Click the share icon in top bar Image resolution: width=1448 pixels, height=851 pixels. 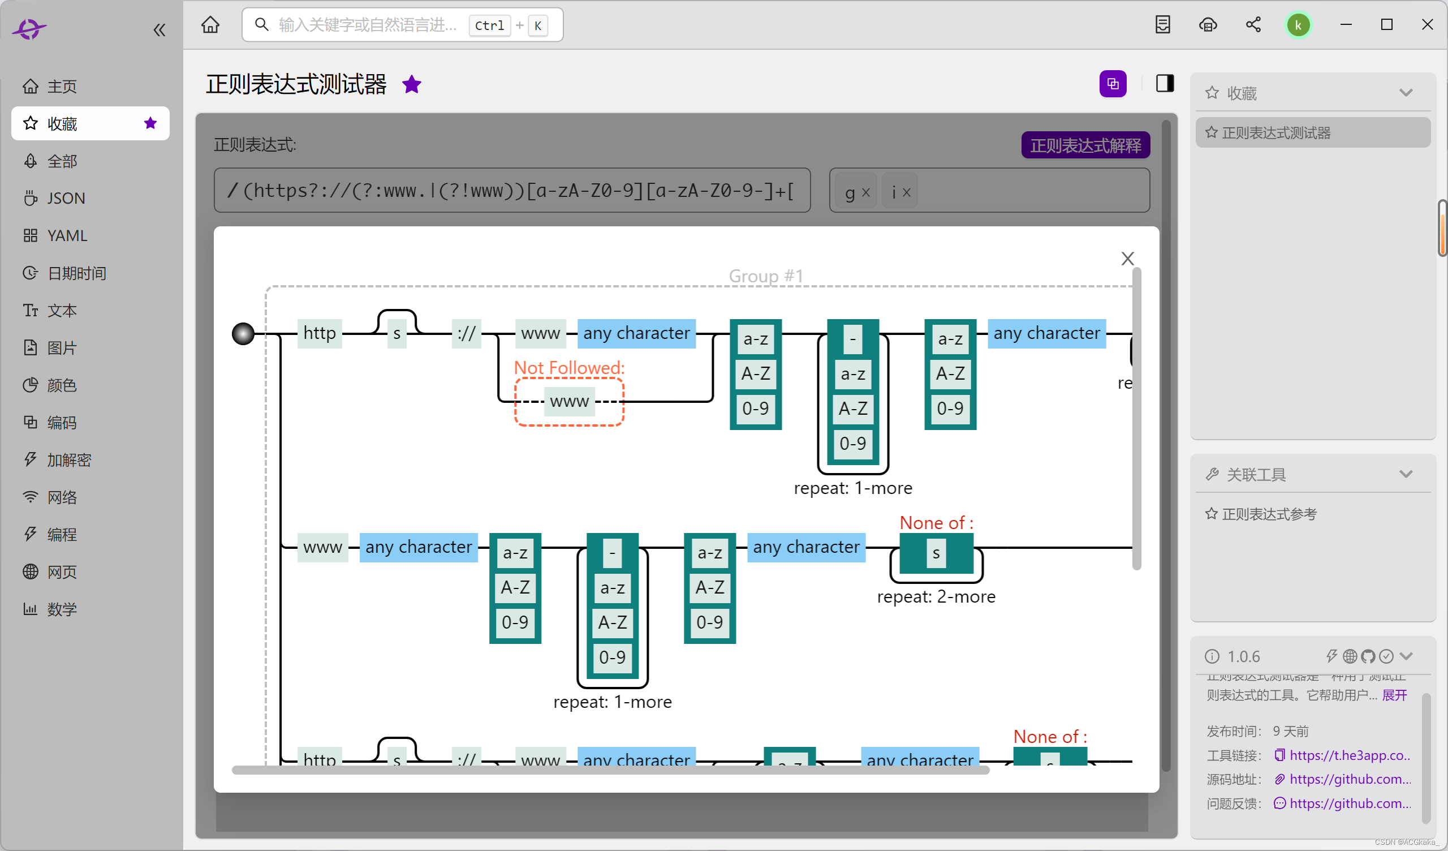point(1253,25)
